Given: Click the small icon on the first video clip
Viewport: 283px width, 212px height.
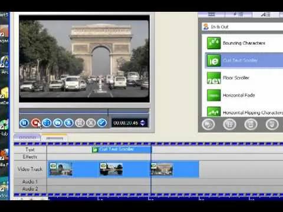Looking at the screenshot, I should (x=53, y=166).
